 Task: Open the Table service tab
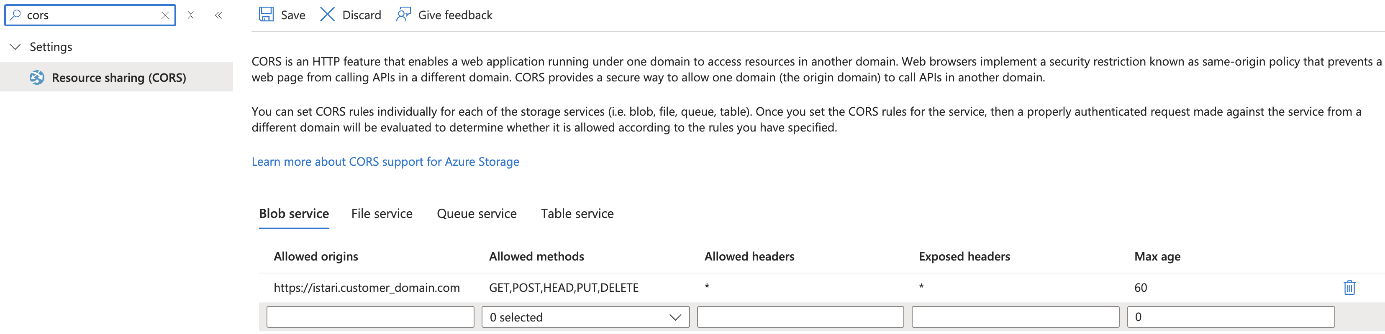coord(577,214)
